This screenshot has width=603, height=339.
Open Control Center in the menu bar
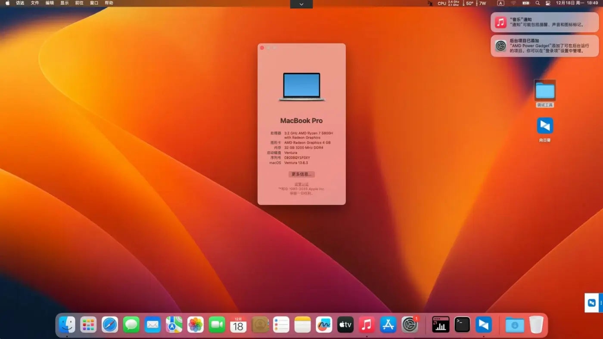[x=547, y=3]
